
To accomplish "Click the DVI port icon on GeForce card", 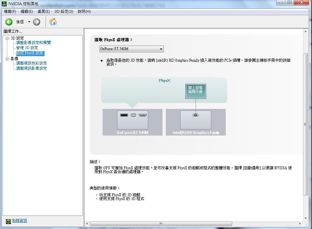I will (124, 115).
